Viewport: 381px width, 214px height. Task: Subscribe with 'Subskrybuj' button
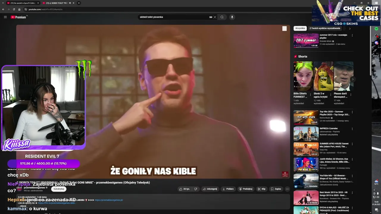pos(59,189)
